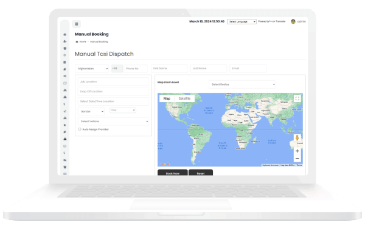This screenshot has width=365, height=231.
Task: Open the envelope icon in sidebar
Action: [x=65, y=146]
